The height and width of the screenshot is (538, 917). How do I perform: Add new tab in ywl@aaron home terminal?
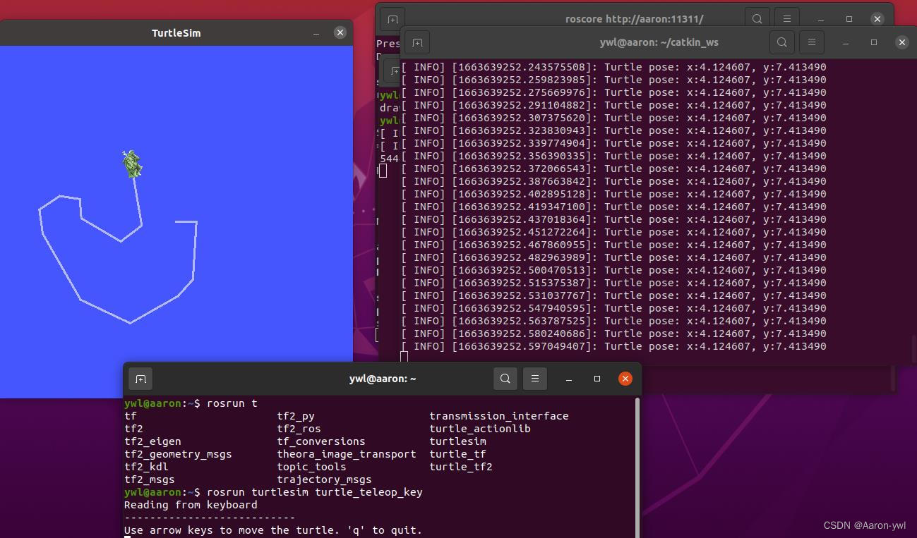point(140,379)
